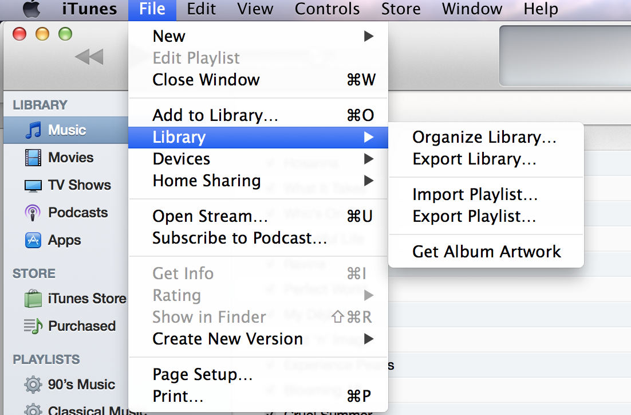The height and width of the screenshot is (415, 631).
Task: Click the TV Shows screen icon
Action: point(33,185)
